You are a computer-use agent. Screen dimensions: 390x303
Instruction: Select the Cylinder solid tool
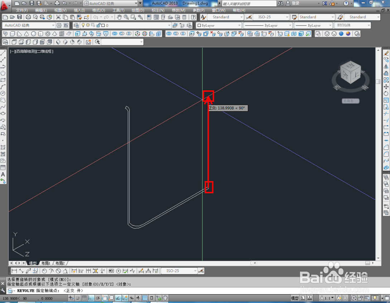[x=40, y=34]
